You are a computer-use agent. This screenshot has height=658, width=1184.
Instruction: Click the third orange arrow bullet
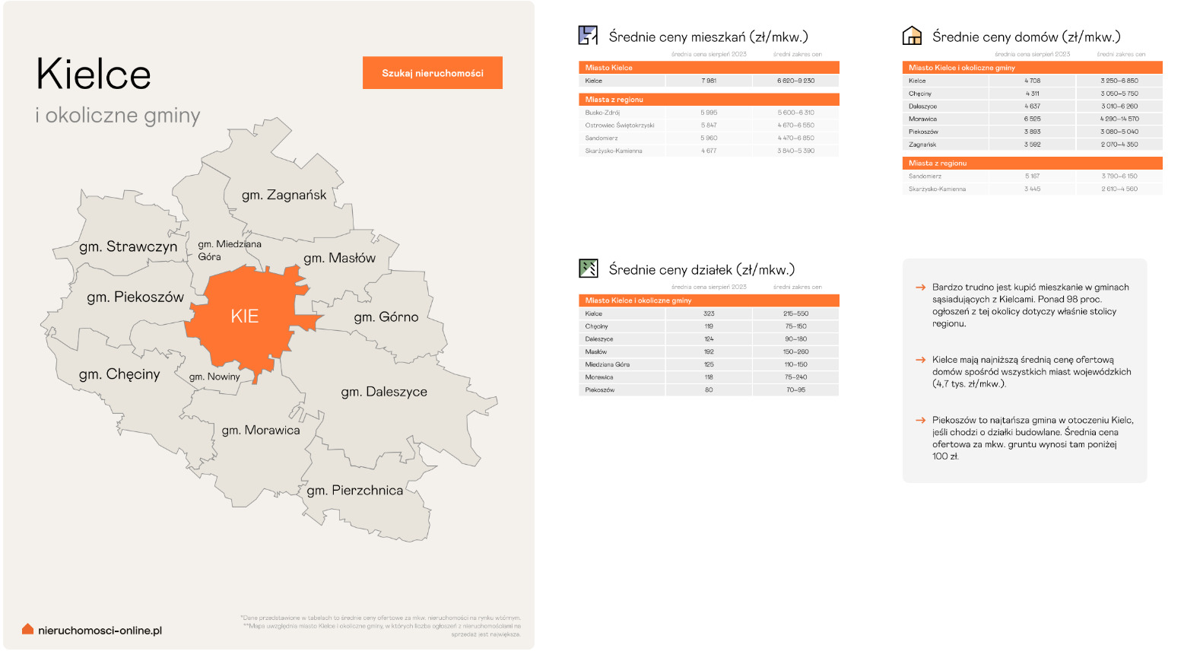coord(920,420)
